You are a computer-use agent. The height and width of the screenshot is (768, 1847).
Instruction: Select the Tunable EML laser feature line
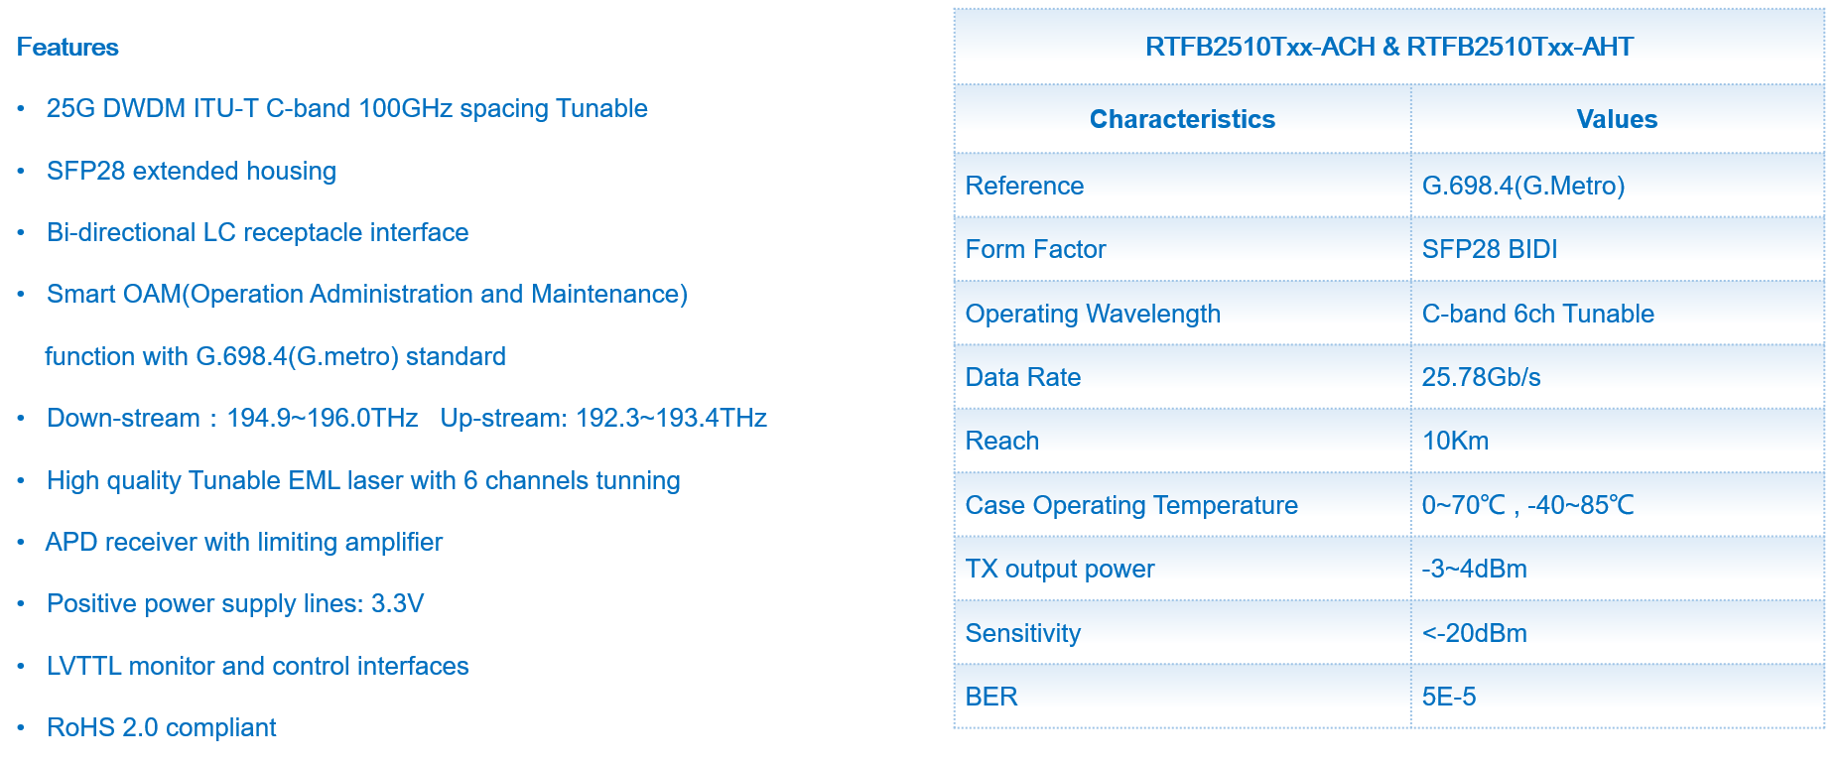[x=362, y=480]
